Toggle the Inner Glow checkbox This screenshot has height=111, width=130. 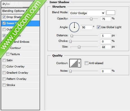pyautogui.click(x=4, y=35)
